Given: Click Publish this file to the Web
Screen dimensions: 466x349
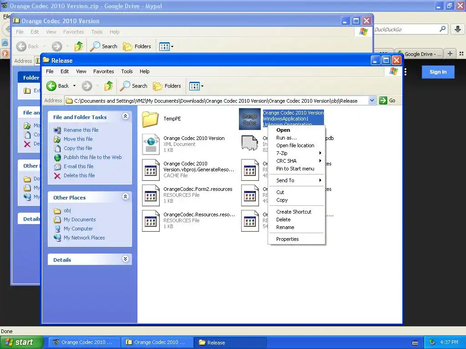Looking at the screenshot, I should 92,157.
